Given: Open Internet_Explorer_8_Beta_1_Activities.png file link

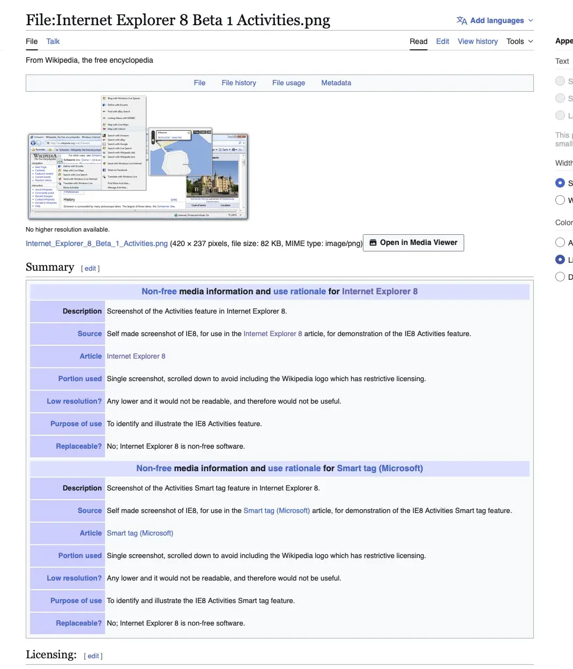Looking at the screenshot, I should (96, 243).
